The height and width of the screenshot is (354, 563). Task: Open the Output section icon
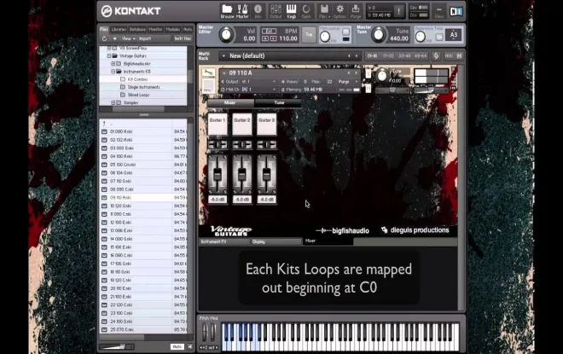point(276,11)
